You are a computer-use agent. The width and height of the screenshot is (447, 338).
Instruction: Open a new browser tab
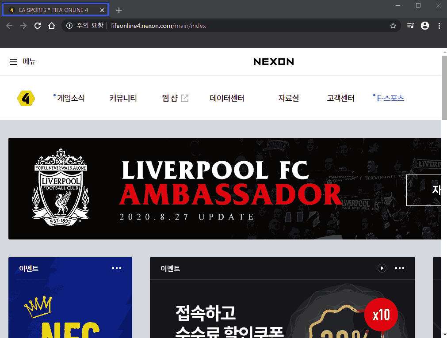pos(119,10)
